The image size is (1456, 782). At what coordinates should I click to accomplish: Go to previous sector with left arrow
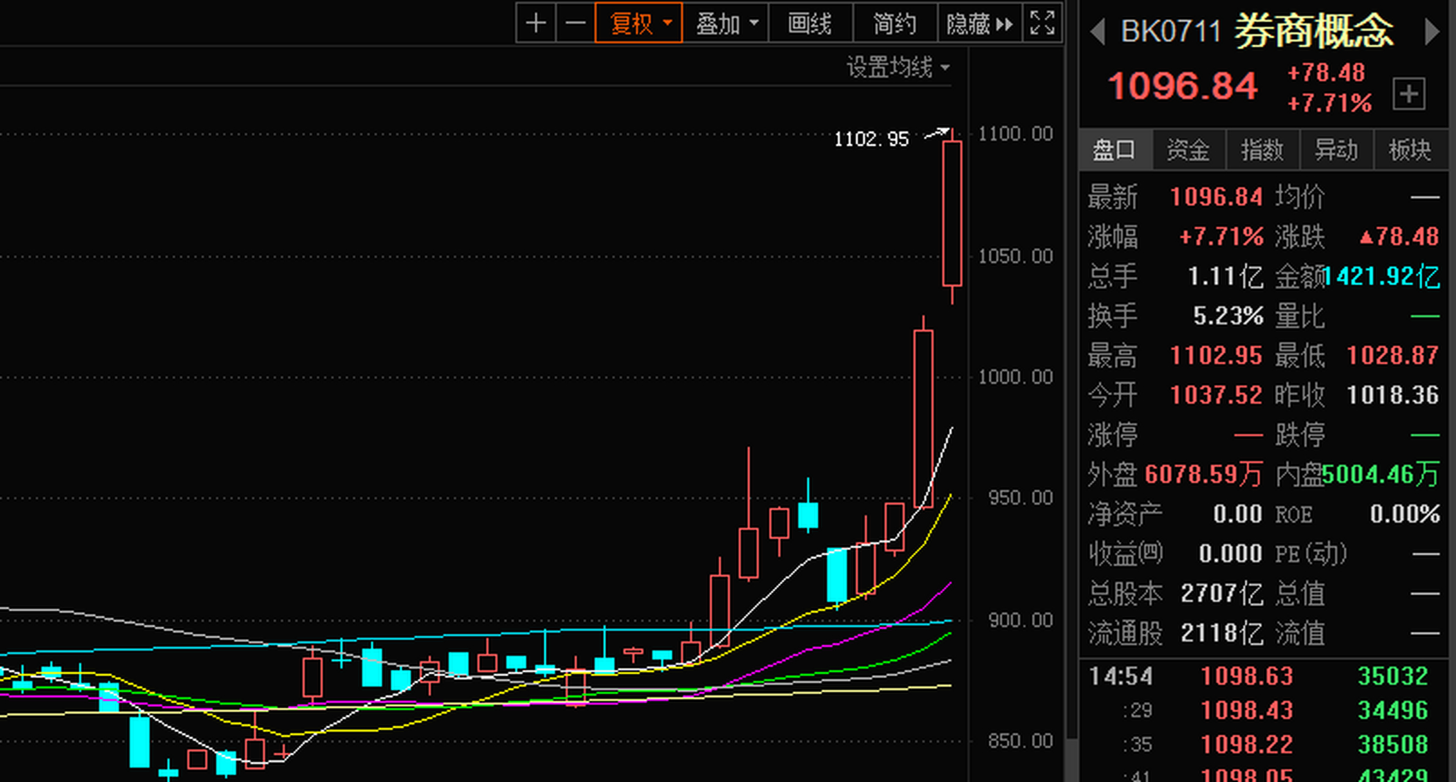click(1098, 32)
